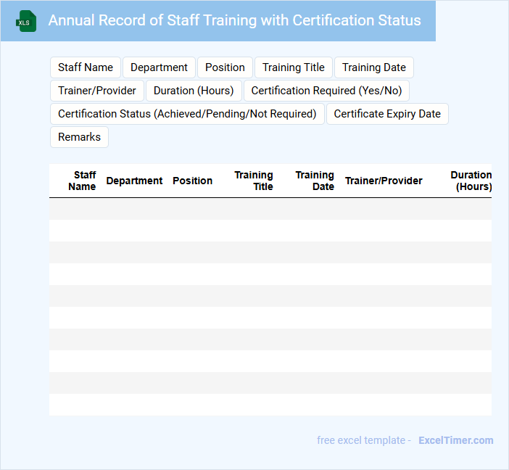
Task: Select the Remarks tag
Action: pyautogui.click(x=79, y=137)
